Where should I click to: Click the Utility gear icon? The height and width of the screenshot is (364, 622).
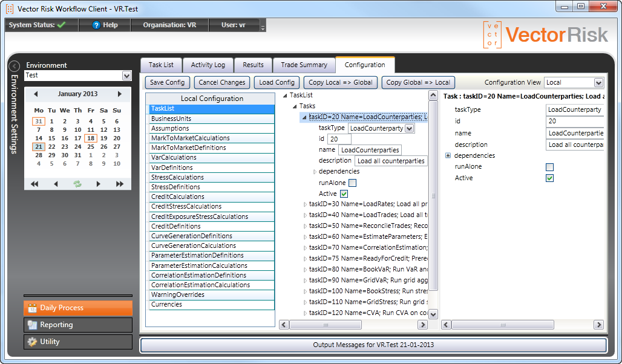pyautogui.click(x=32, y=342)
